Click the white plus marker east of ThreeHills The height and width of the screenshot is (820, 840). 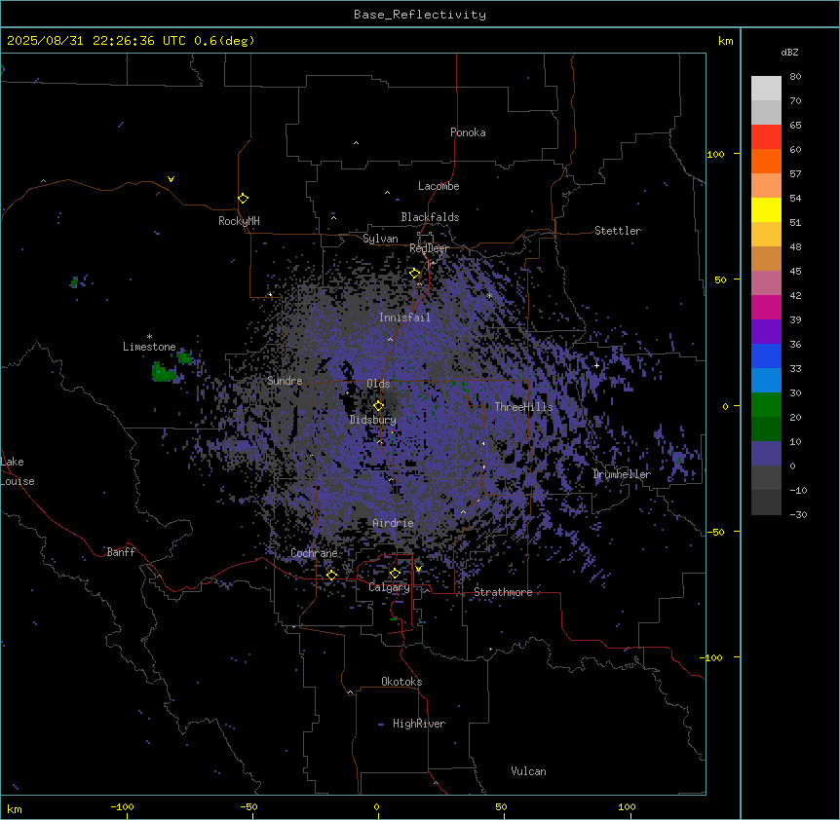[x=596, y=365]
